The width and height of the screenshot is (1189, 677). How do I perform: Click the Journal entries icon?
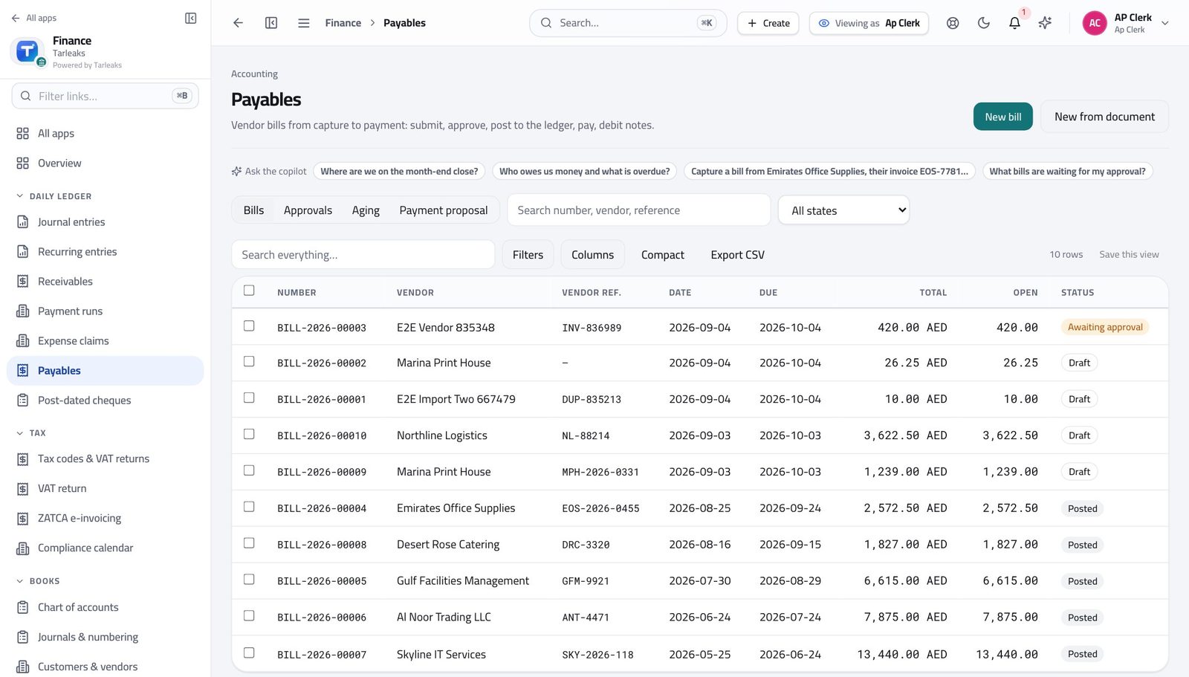pos(23,222)
